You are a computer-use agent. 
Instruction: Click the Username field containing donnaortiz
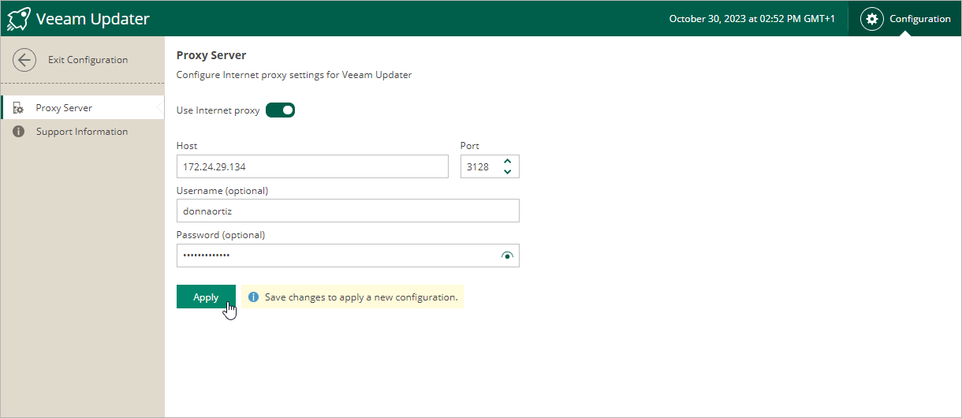coord(348,211)
